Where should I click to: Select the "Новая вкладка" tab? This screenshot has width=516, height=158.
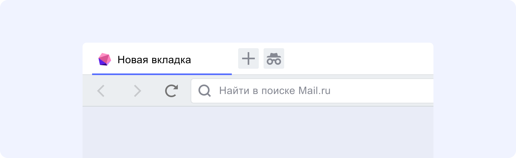(x=162, y=60)
